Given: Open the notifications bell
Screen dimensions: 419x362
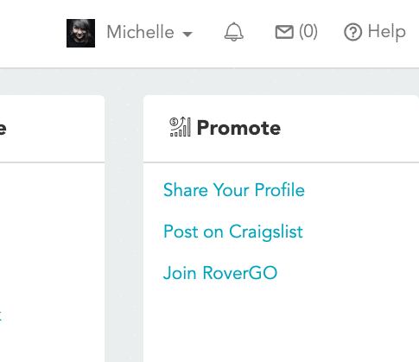Looking at the screenshot, I should pos(234,32).
